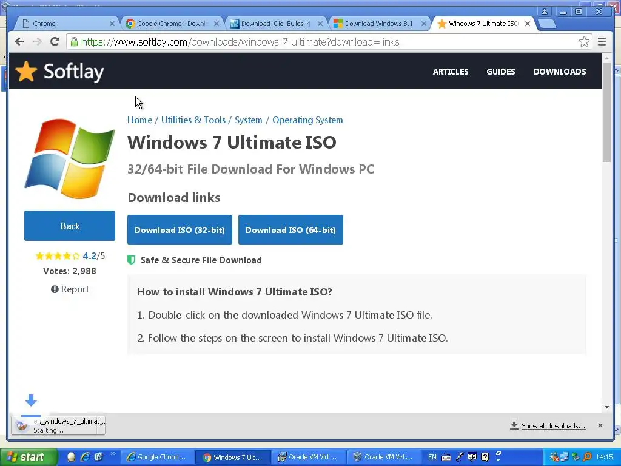Click the System breadcrumb link
This screenshot has height=466, width=621.
pyautogui.click(x=248, y=120)
